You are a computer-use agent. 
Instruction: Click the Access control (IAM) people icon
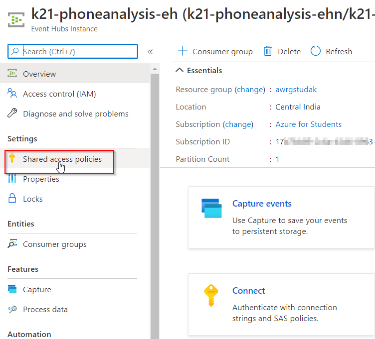pos(12,94)
